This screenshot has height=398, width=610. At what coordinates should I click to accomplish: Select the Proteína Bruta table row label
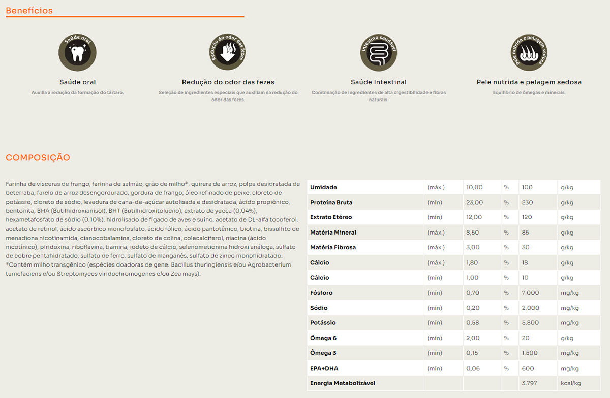click(x=331, y=202)
